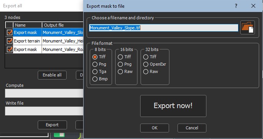
Task: Select the Monument_Valley_Slo output file cell
Action: [x=62, y=32]
